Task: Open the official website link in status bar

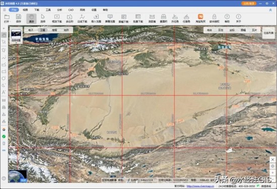Action: [x=200, y=186]
